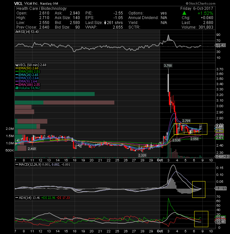The width and height of the screenshot is (230, 234).
Task: Click the Options value yes
Action: [x=164, y=13]
